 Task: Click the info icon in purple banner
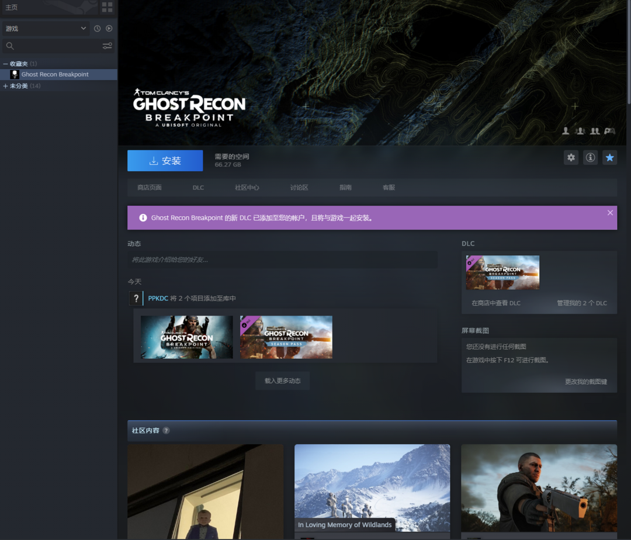pos(143,217)
